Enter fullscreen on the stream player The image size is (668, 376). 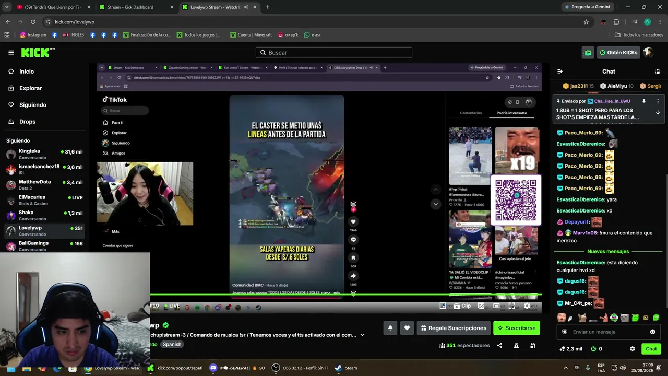point(512,306)
